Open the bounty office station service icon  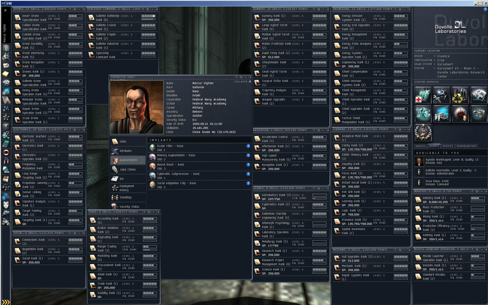click(x=460, y=114)
